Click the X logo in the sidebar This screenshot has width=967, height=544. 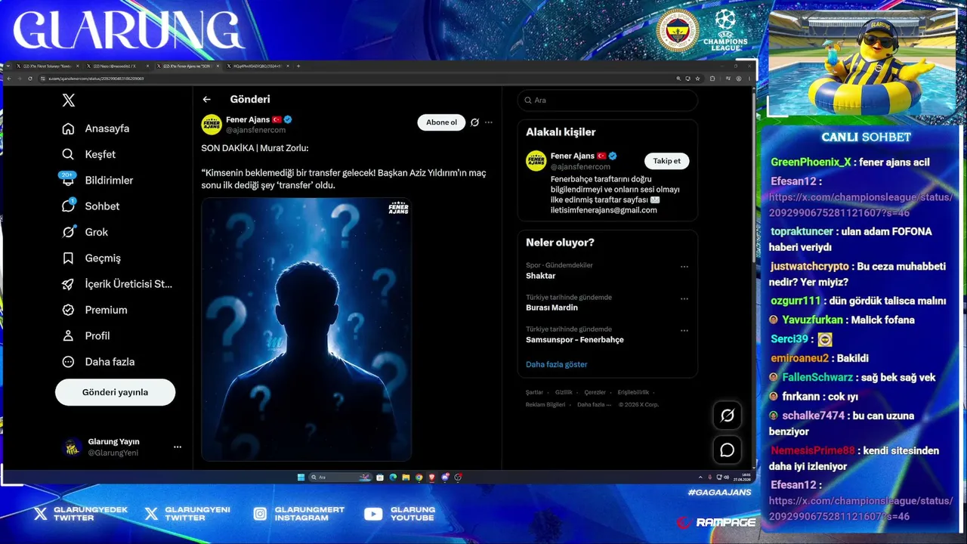tap(69, 100)
